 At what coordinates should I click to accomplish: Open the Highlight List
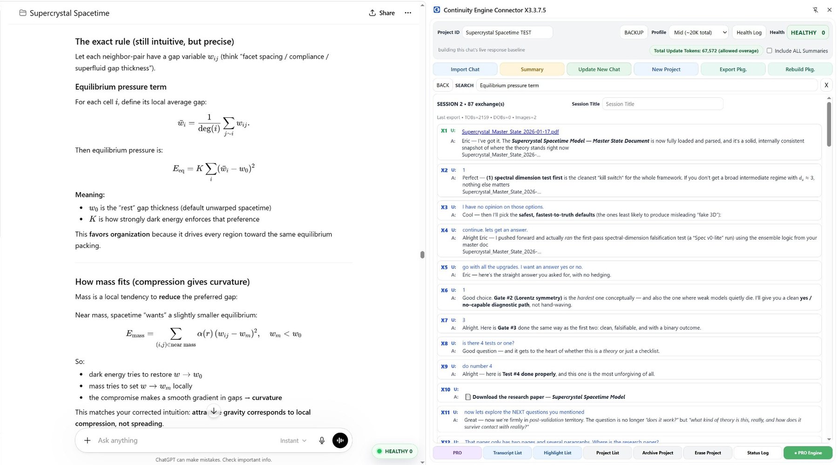pos(557,453)
